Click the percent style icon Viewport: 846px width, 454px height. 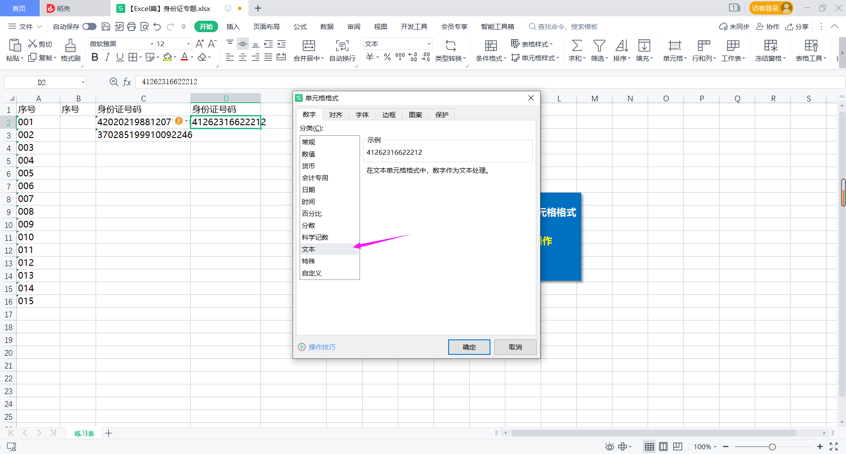tap(387, 57)
